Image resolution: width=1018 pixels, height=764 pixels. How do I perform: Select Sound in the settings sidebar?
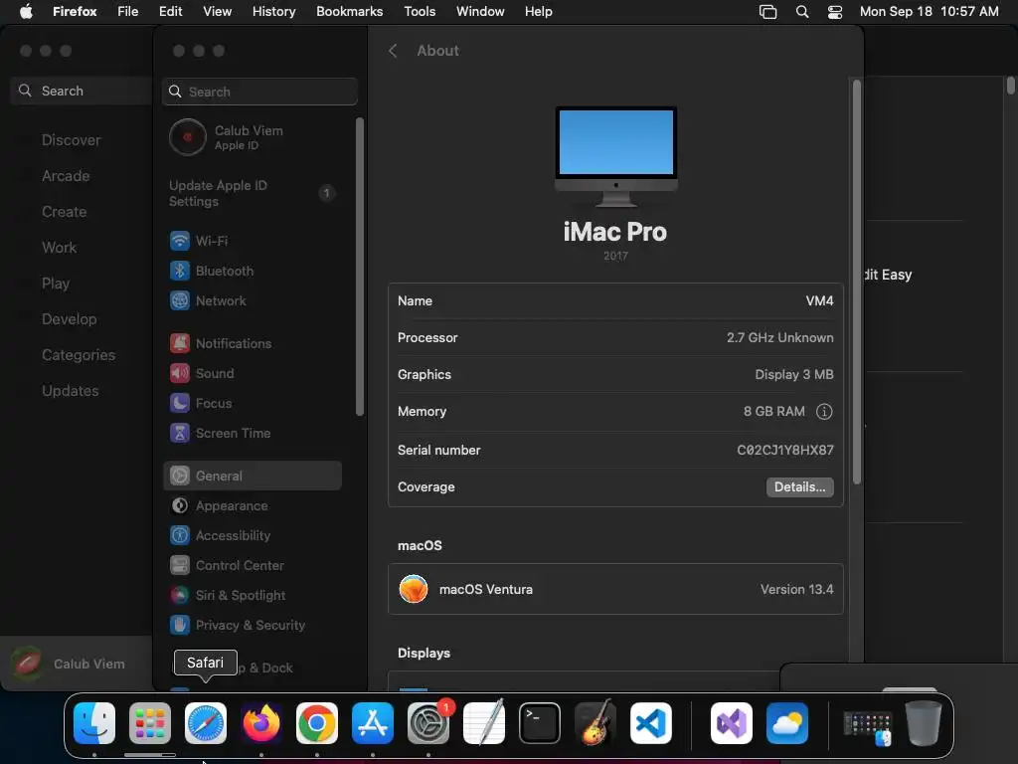(x=253, y=374)
